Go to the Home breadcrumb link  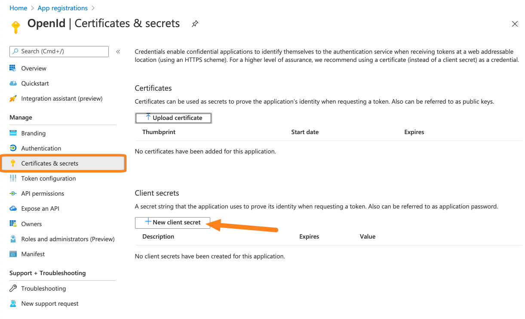tap(18, 8)
